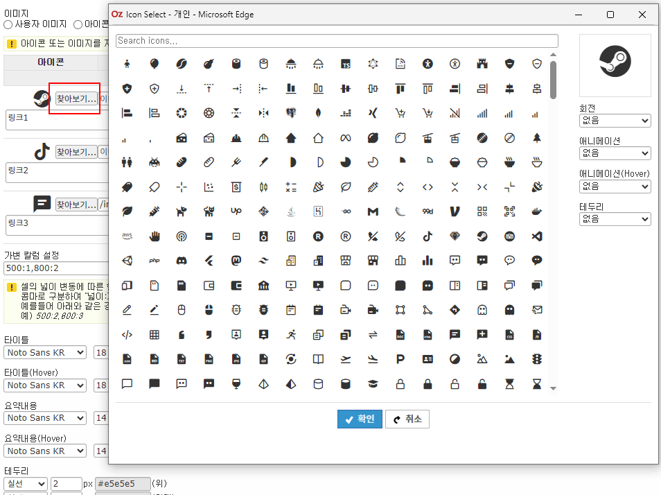661x495 pixels.
Task: Select the TikTok music note icon
Action: click(x=427, y=236)
